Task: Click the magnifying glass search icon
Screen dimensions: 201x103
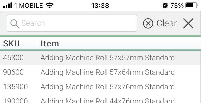Action: 15,24
